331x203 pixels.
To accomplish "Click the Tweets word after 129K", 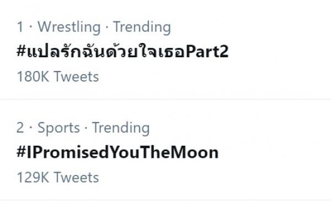I will (x=77, y=177).
